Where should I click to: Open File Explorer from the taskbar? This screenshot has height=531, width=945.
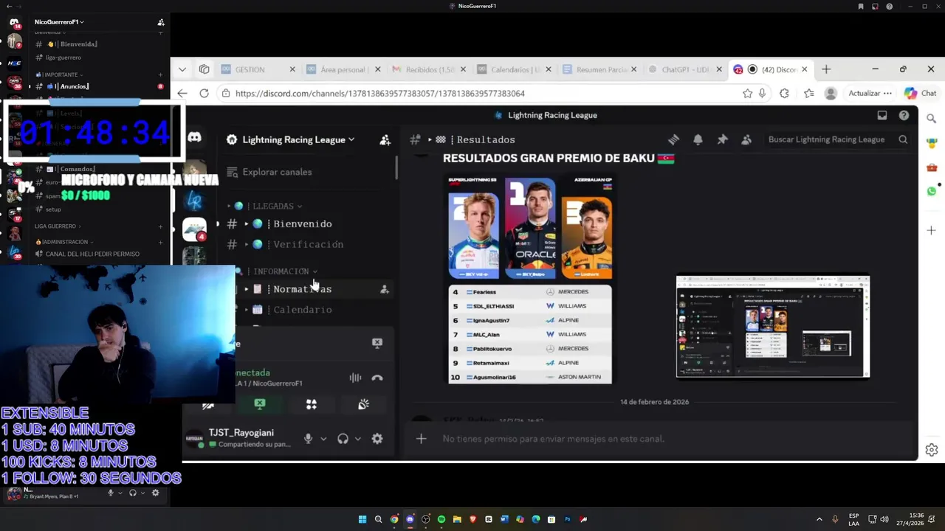(457, 519)
